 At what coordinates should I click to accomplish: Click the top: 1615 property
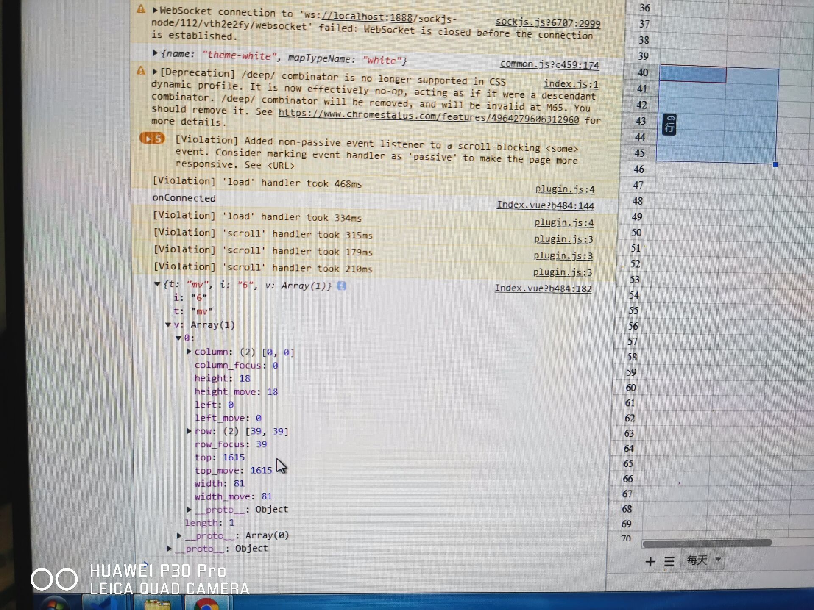(220, 457)
